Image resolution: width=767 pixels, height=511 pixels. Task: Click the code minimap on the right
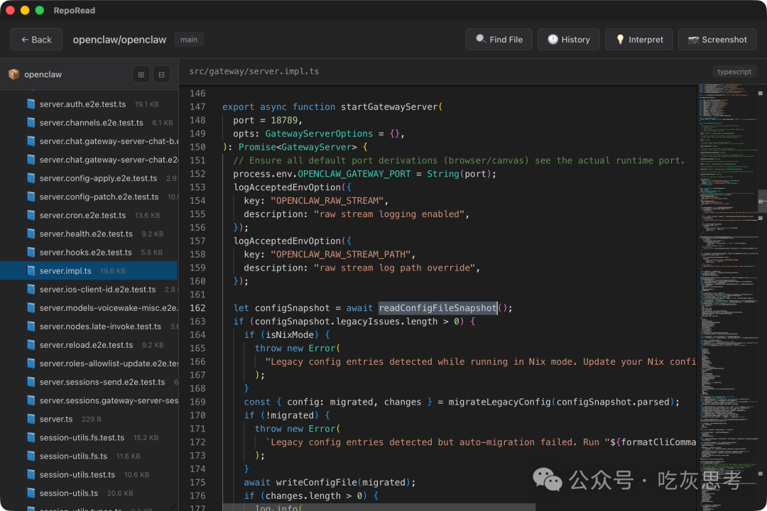[727, 297]
